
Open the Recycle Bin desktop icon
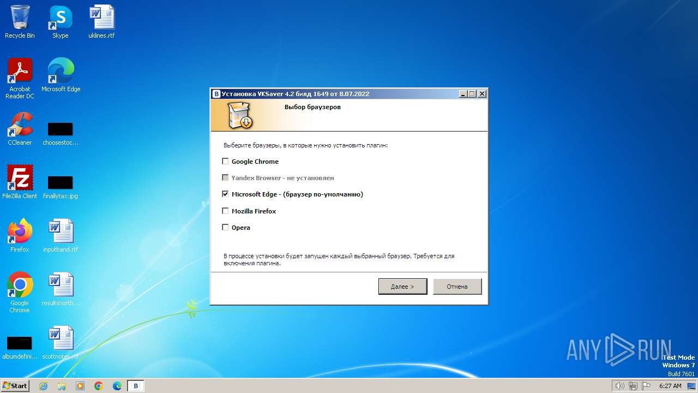tap(20, 22)
